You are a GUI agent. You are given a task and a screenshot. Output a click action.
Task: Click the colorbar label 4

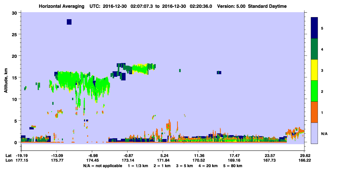tap(322, 49)
